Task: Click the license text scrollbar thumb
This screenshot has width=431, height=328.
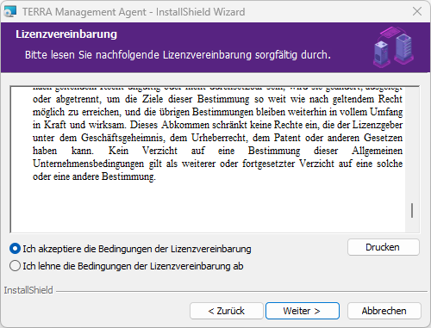Action: pyautogui.click(x=412, y=211)
